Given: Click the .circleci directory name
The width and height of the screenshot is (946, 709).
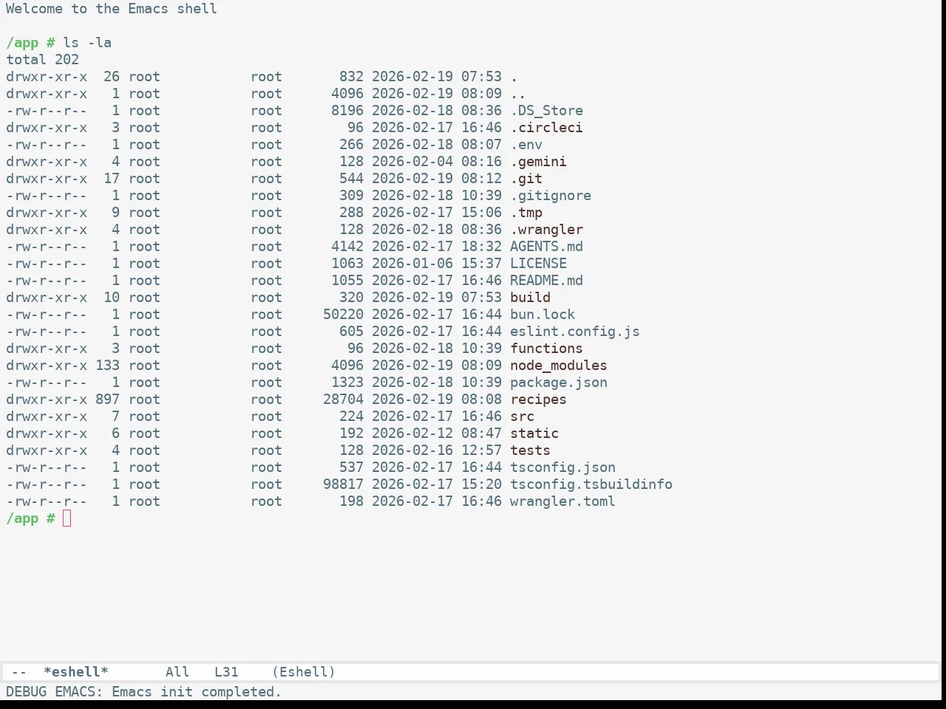Looking at the screenshot, I should pos(547,128).
